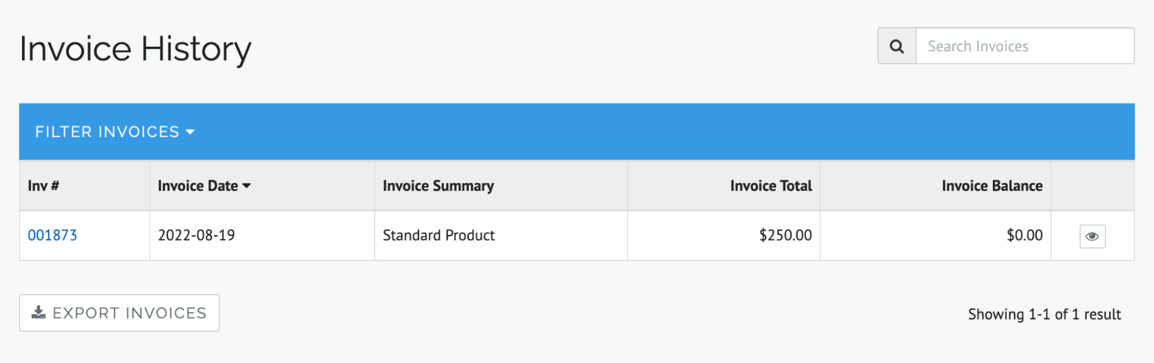Open invoice 001873 link
This screenshot has width=1154, height=363.
53,235
